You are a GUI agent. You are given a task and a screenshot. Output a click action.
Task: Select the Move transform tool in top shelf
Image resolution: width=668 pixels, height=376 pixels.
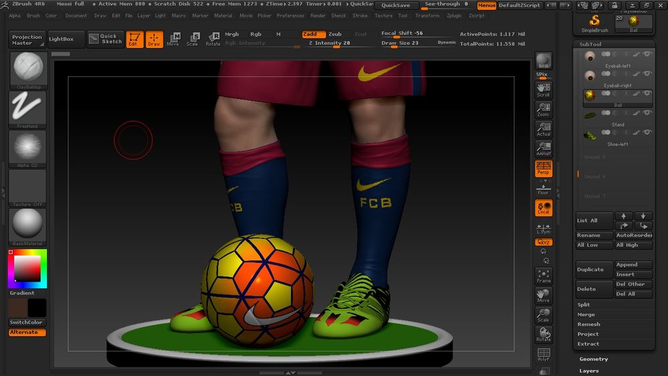click(173, 39)
